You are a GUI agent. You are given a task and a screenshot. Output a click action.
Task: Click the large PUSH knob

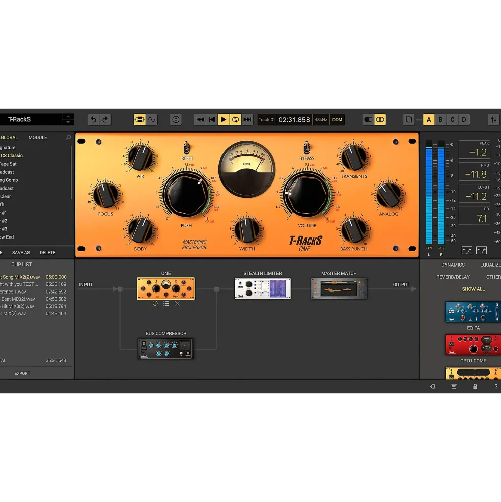pyautogui.click(x=186, y=194)
